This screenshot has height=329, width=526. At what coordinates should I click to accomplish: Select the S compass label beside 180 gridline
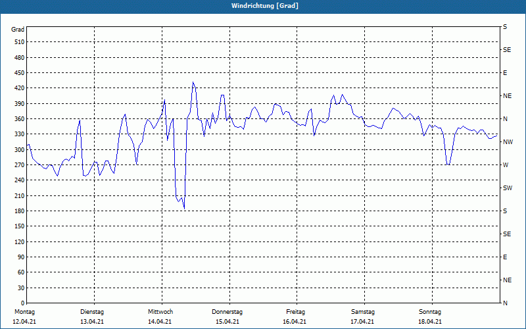point(505,211)
